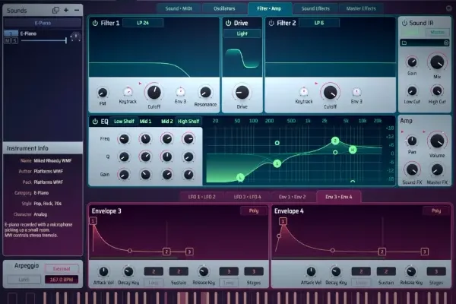Mute the E-Piano sound

(8, 41)
